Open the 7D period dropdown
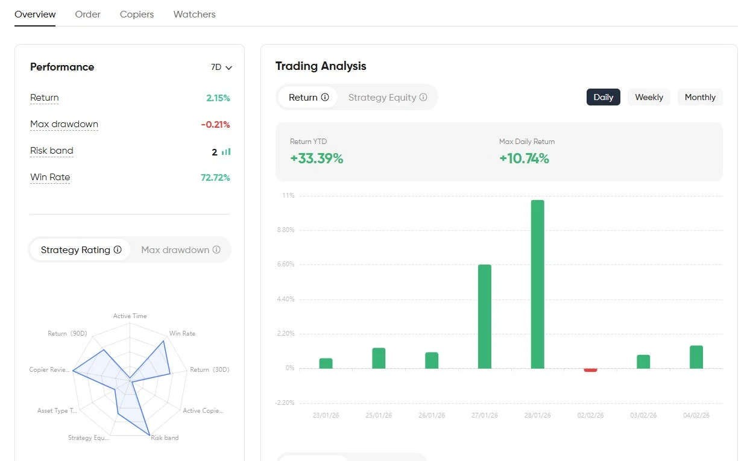 [221, 67]
